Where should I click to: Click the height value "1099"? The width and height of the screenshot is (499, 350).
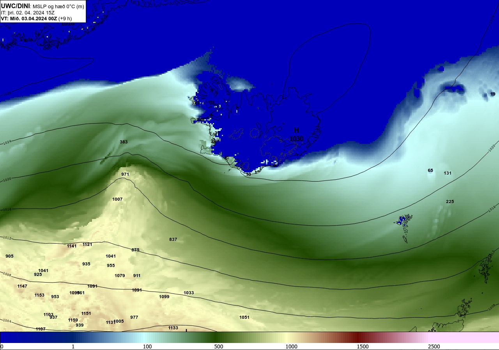point(164,297)
